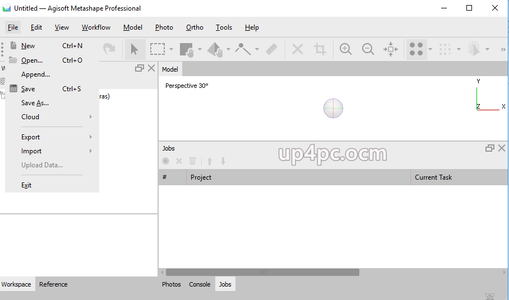Open the Model menu
Image resolution: width=509 pixels, height=300 pixels.
point(133,27)
